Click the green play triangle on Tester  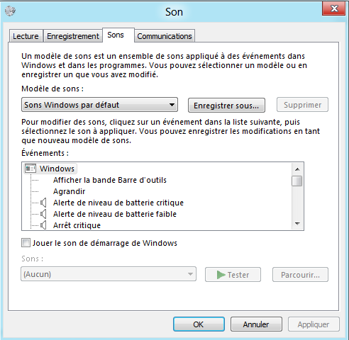[x=221, y=275]
